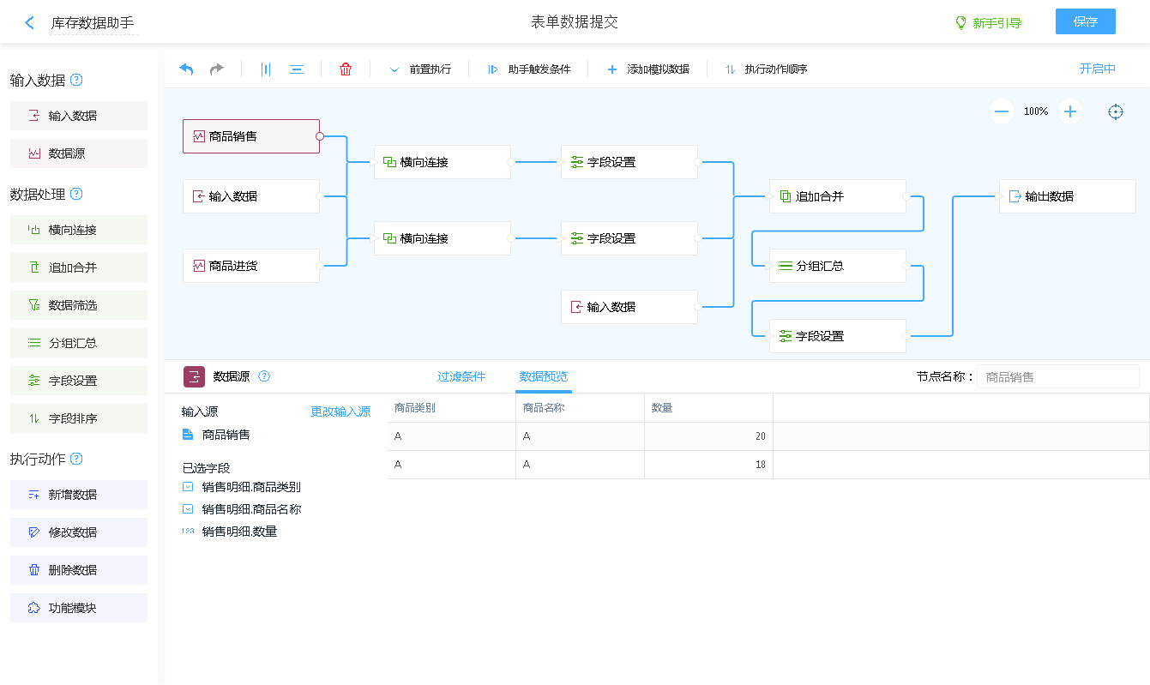Switch to the 数据预览 tab

[x=543, y=376]
